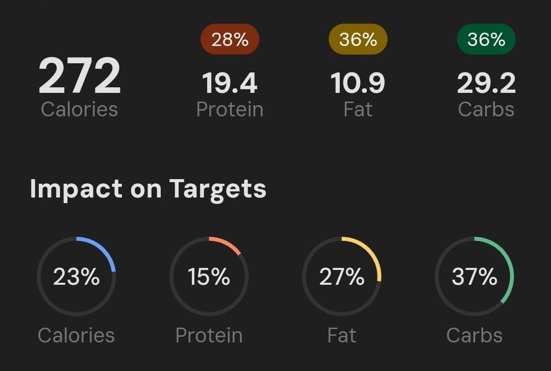Viewport: 551px width, 371px height.
Task: Click the red 28% protein badge
Action: [230, 39]
